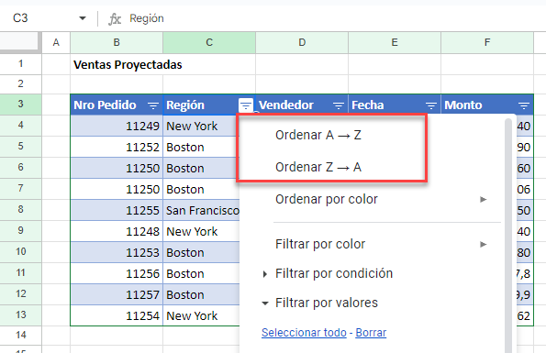Click cell with order number 11253
Screen dimensions: 546x353
(117, 252)
